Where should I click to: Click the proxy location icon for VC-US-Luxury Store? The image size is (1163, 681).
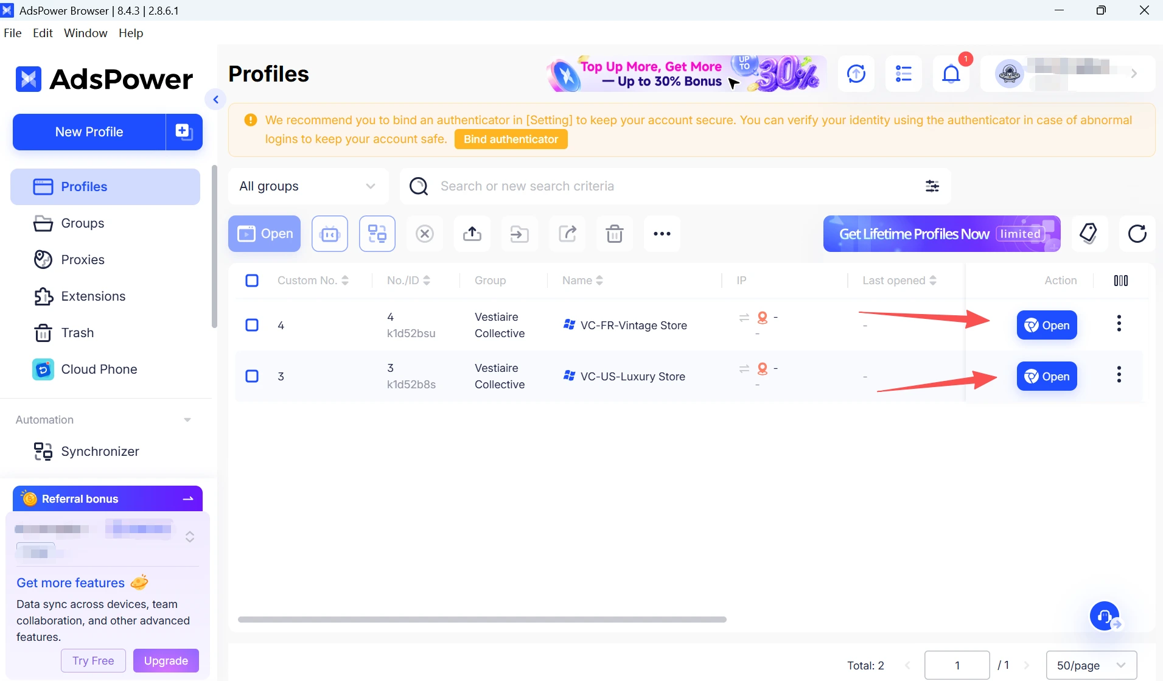point(763,369)
